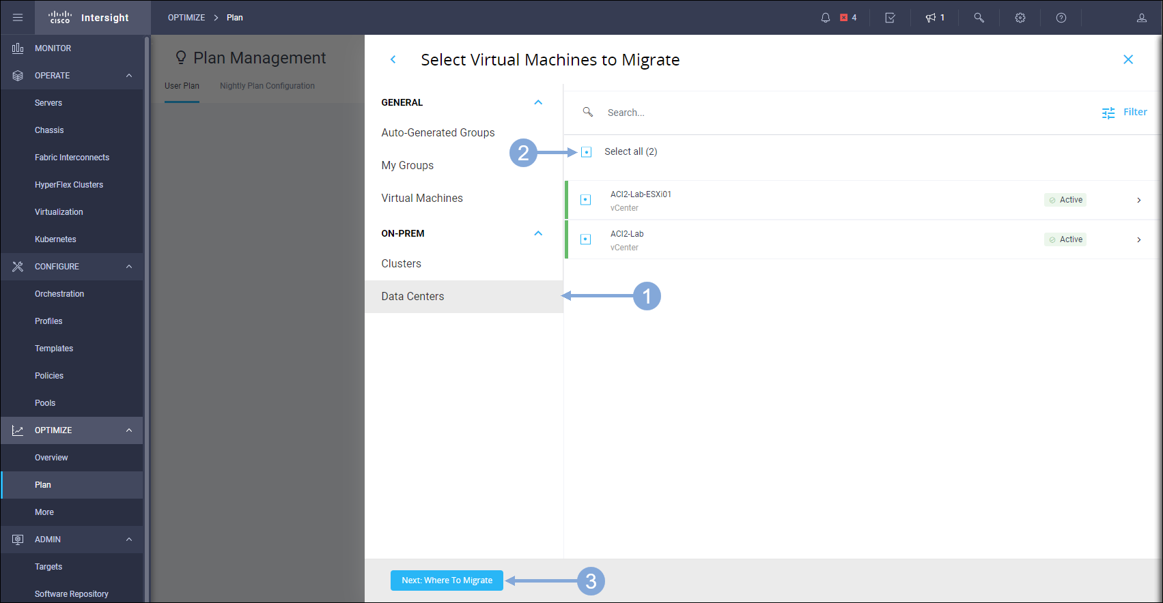Collapse the ON-PREM group chevron
1163x603 pixels.
[x=538, y=233]
